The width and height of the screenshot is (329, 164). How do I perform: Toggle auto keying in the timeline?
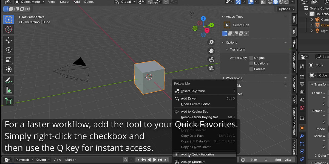pyautogui.click(x=126, y=160)
